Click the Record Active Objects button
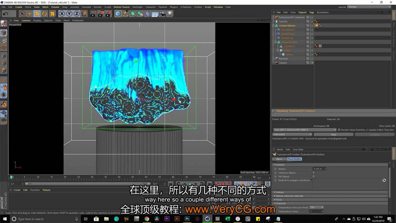The image size is (396, 223). click(217, 184)
